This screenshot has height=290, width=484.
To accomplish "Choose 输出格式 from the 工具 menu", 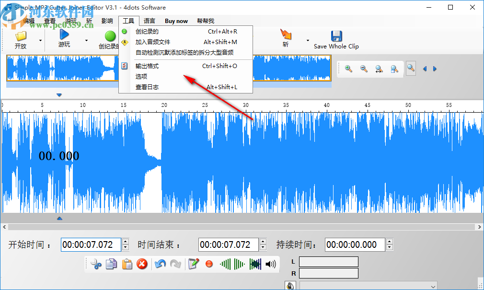I will [x=147, y=67].
